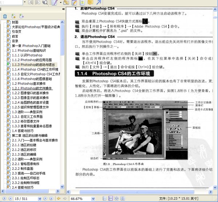
Task: Select bookmark 第二章 选区的创建与编辑
Action: [x=30, y=135]
